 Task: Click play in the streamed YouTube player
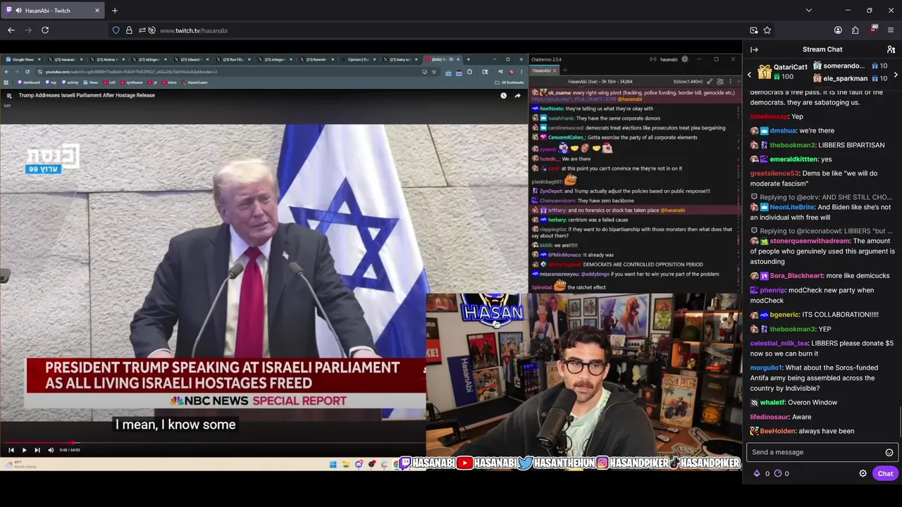[24, 450]
